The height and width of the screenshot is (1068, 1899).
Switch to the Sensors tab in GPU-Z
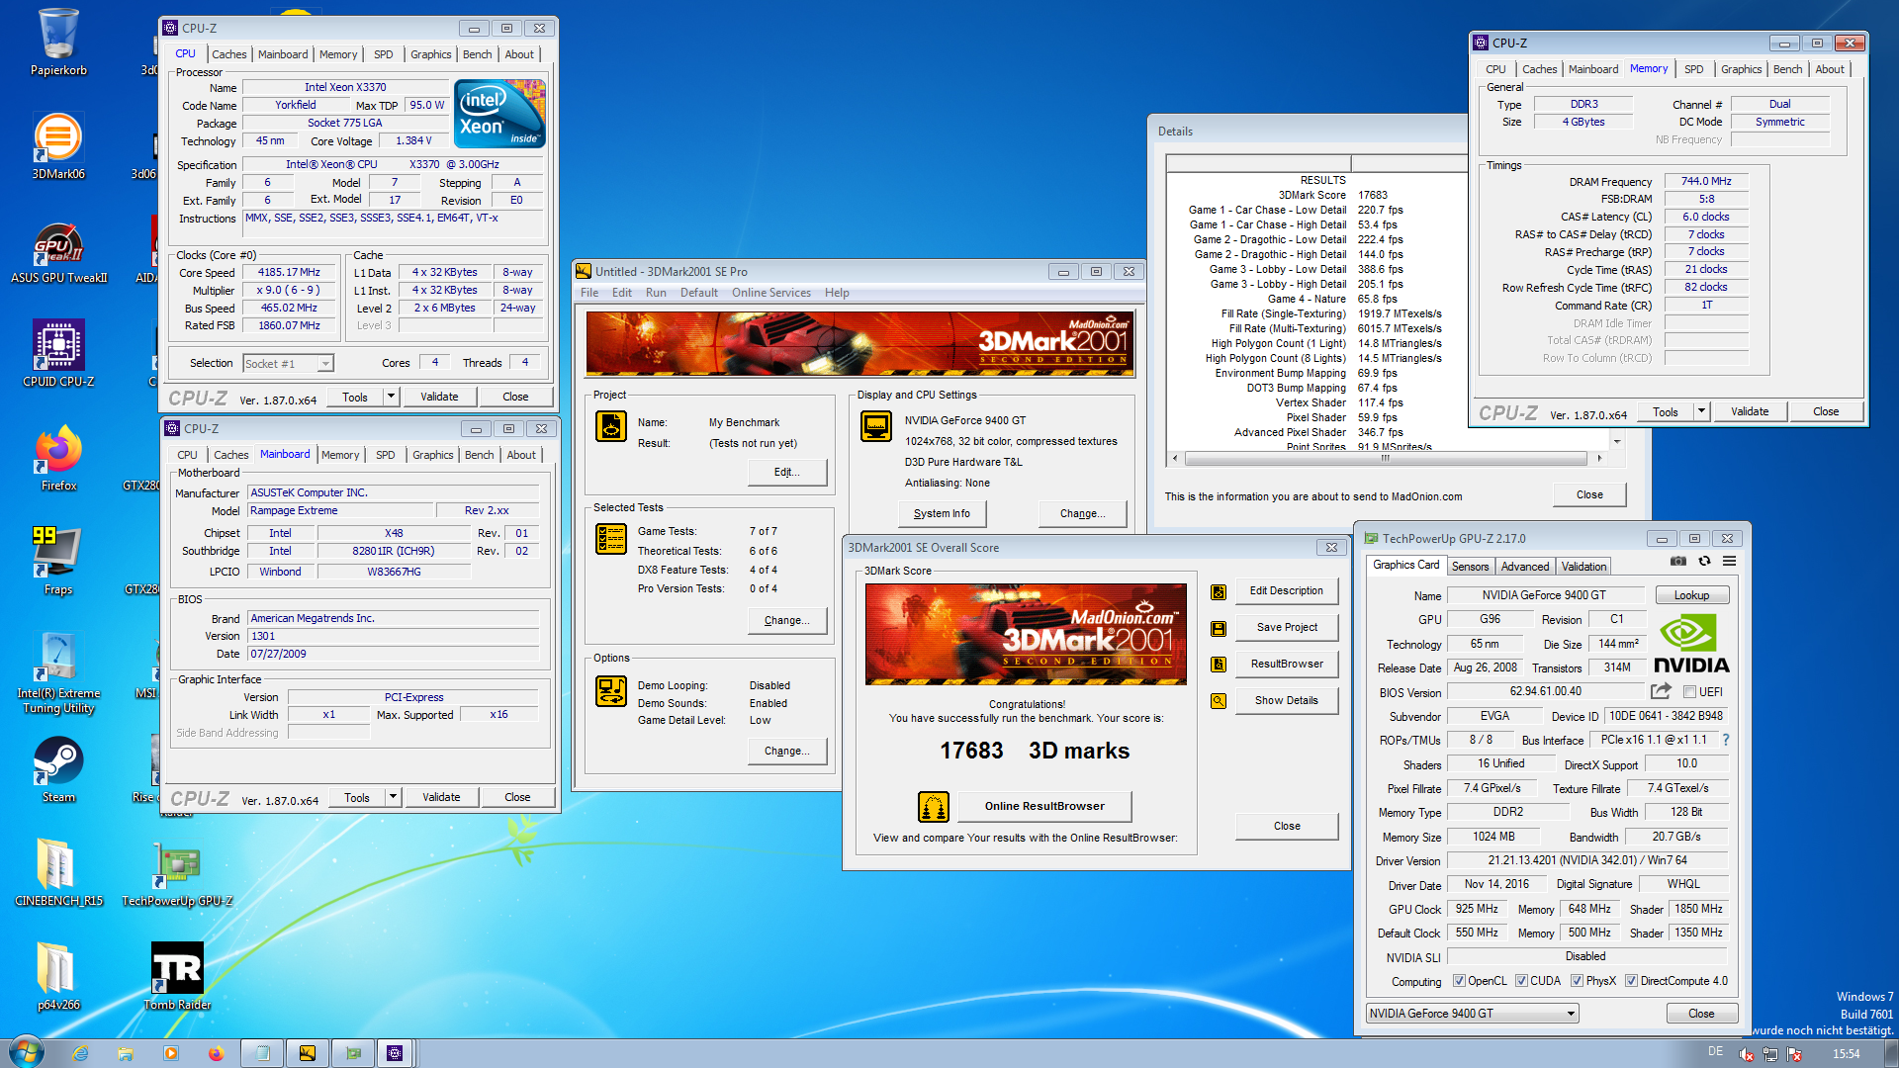(x=1470, y=567)
